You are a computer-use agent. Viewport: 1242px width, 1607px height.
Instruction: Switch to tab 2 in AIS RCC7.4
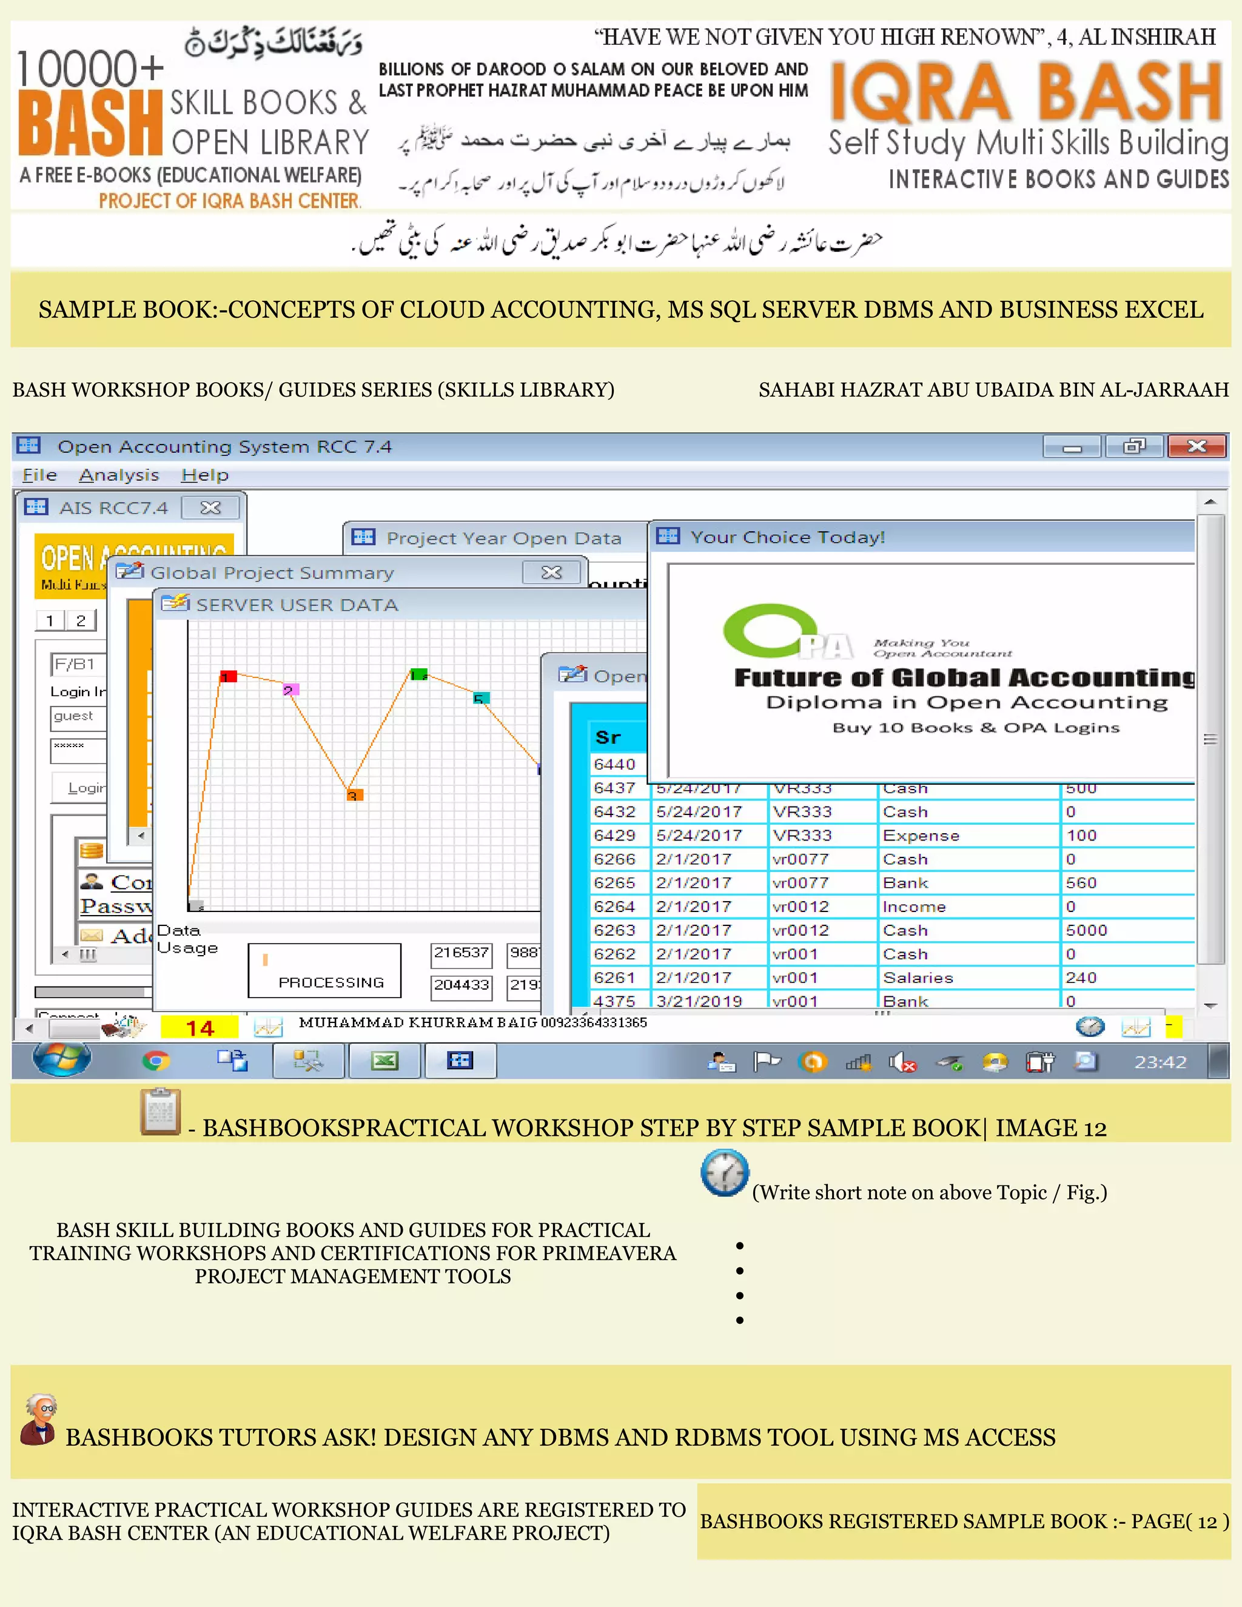pyautogui.click(x=81, y=620)
